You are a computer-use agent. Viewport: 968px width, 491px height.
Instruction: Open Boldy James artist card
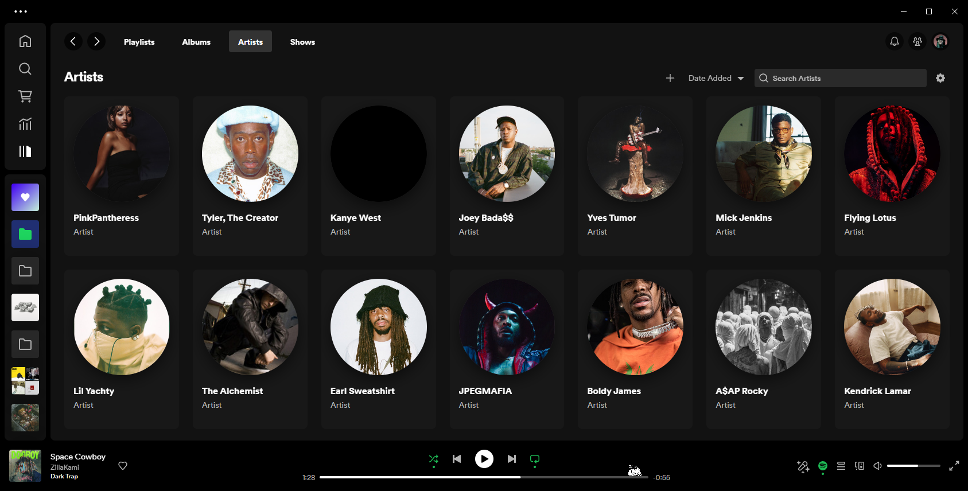coord(635,349)
